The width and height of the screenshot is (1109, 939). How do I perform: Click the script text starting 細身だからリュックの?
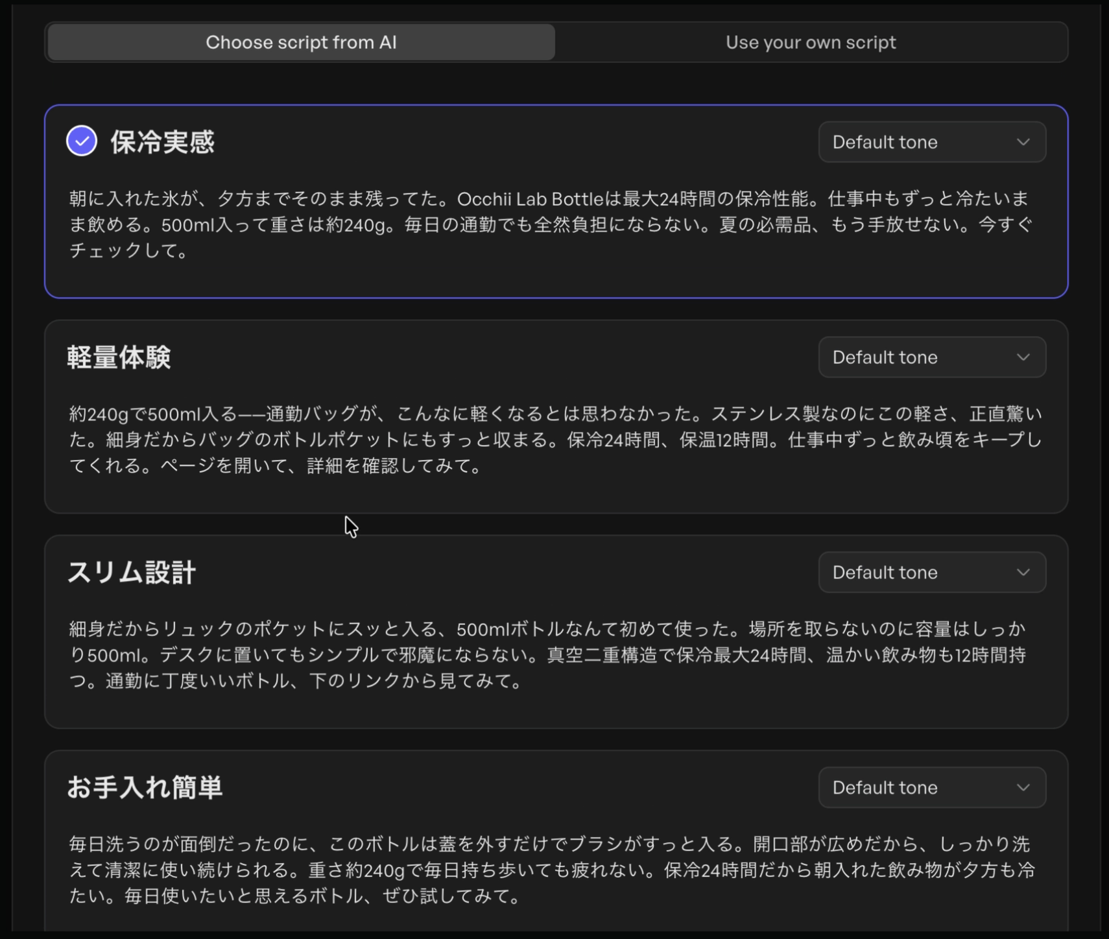(x=548, y=655)
